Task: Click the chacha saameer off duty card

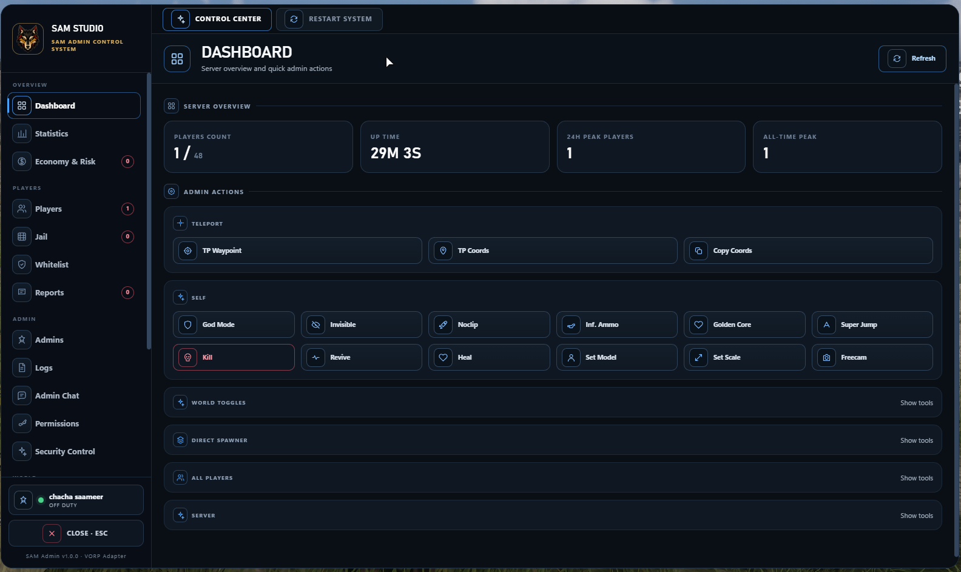Action: point(76,500)
